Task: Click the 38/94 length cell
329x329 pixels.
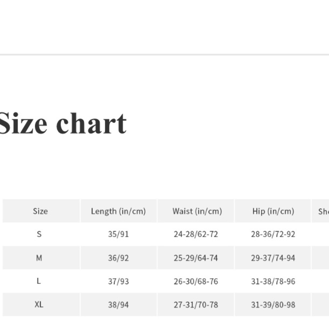Action: click(118, 305)
